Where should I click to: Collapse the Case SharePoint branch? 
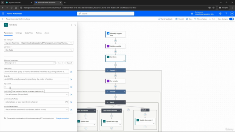tap(95, 111)
